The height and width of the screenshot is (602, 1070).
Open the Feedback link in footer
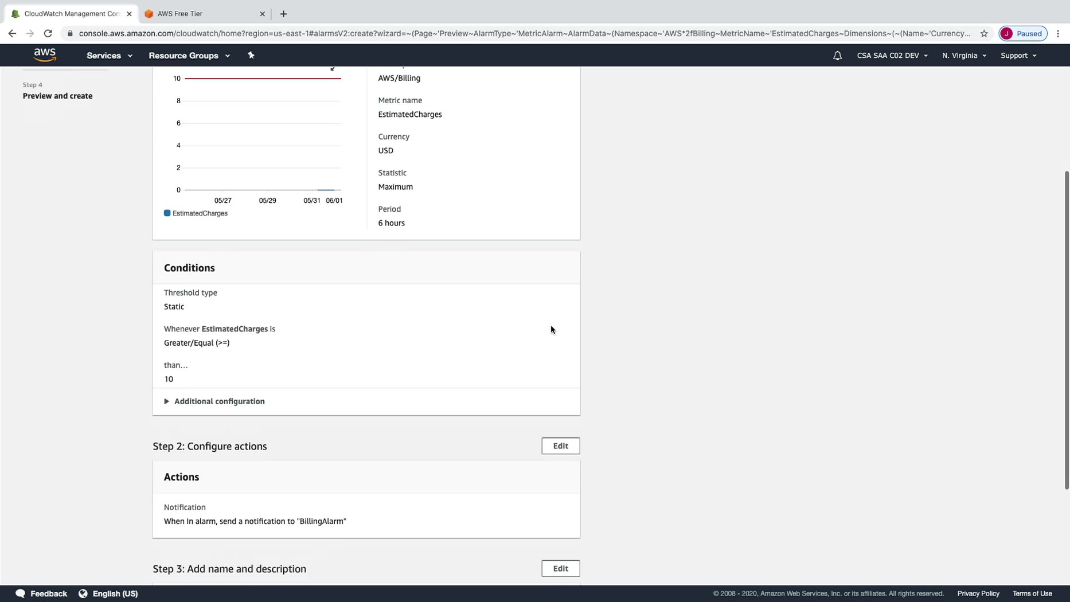click(x=49, y=593)
